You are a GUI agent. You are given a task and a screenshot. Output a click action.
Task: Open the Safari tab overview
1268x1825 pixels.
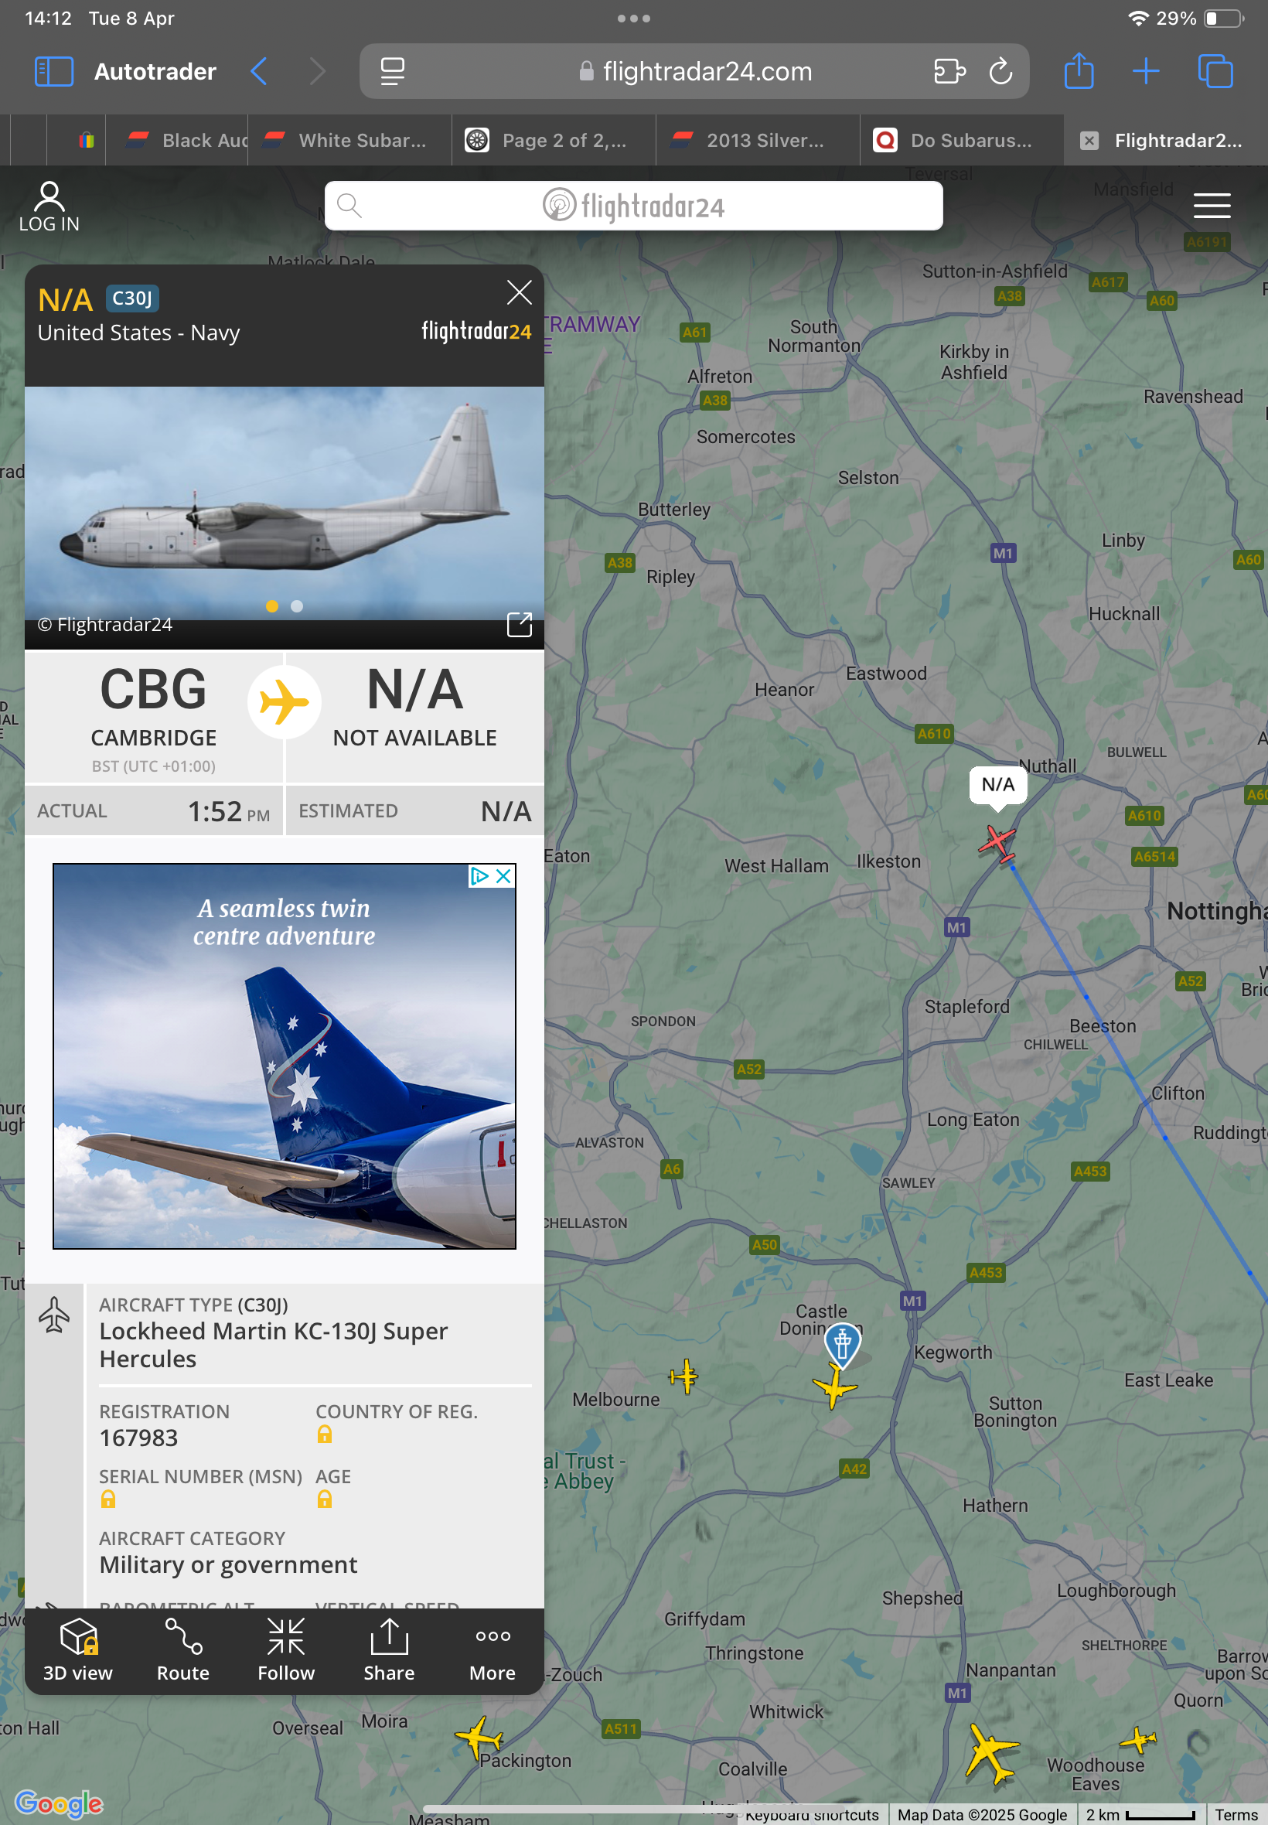pyautogui.click(x=1215, y=71)
